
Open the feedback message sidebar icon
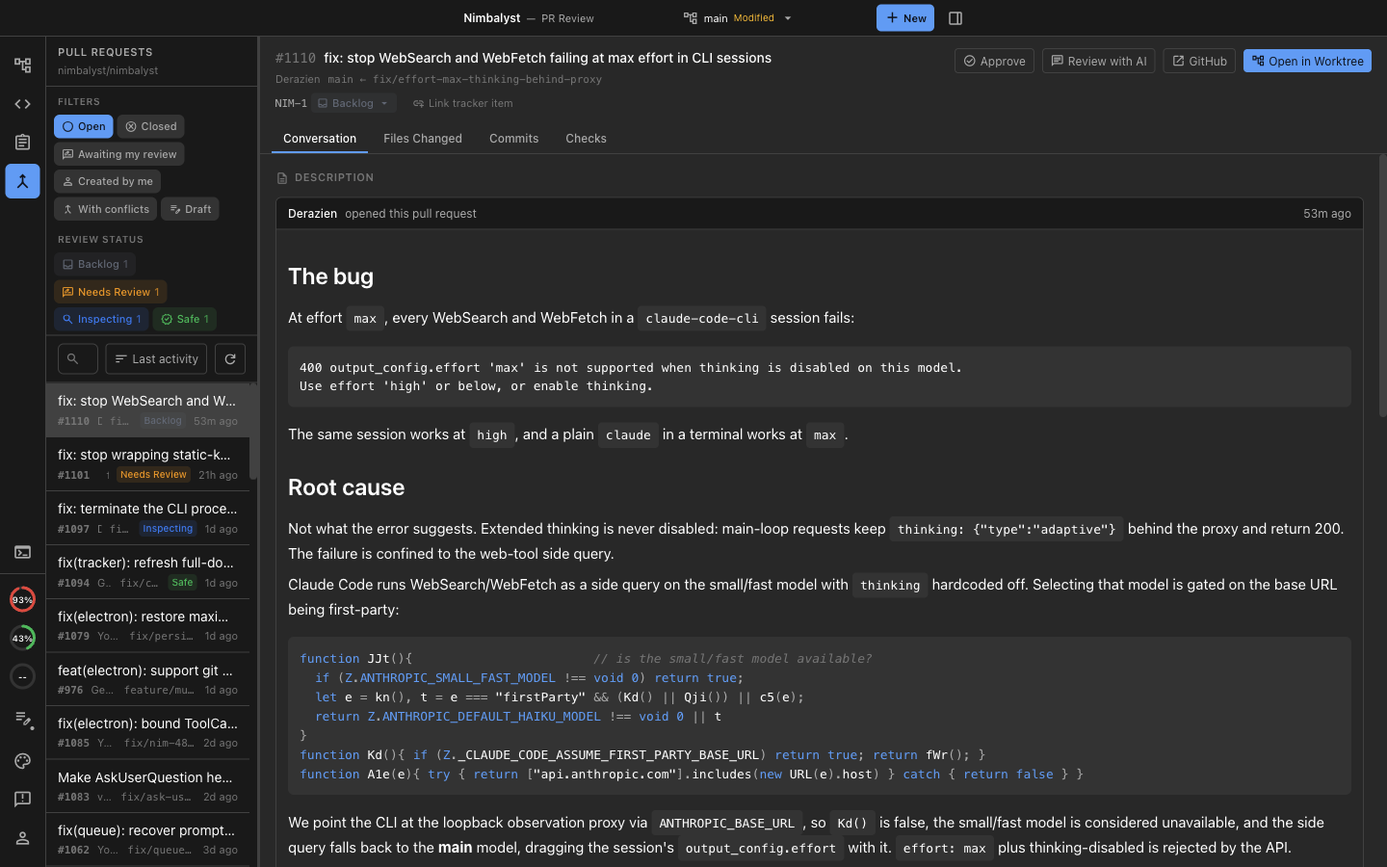pyautogui.click(x=22, y=800)
